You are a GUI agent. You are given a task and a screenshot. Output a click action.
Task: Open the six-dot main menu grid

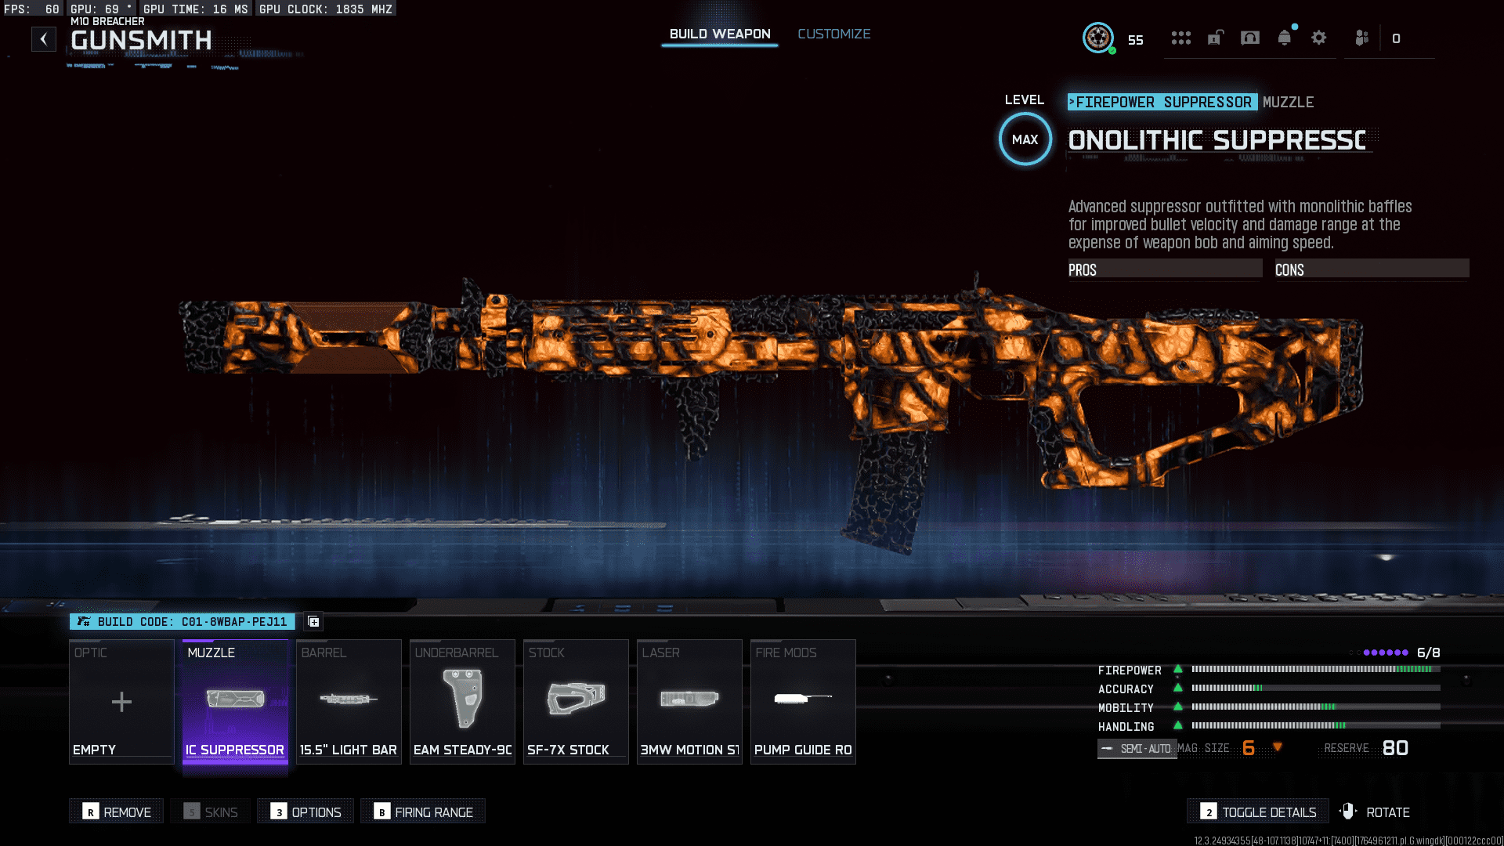point(1180,38)
